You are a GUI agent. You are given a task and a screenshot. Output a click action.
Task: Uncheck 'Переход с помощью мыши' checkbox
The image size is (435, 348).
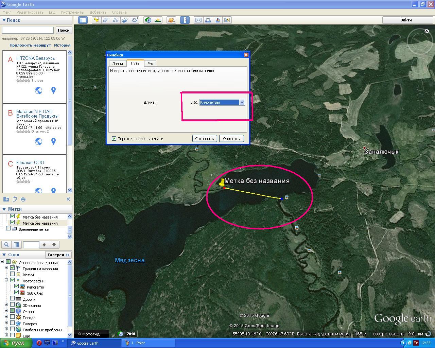coord(114,139)
